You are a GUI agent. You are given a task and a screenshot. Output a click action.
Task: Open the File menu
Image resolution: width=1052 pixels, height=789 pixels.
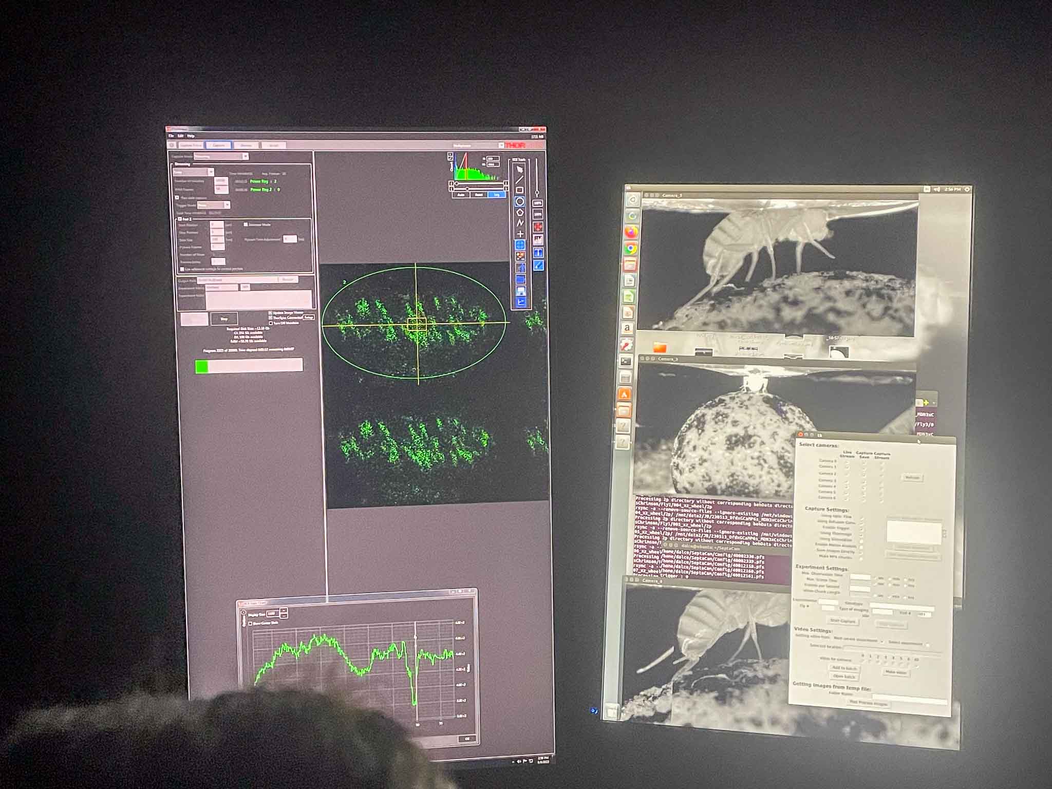[x=172, y=136]
